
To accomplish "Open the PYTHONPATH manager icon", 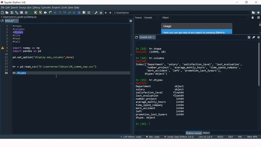I will (101, 13).
